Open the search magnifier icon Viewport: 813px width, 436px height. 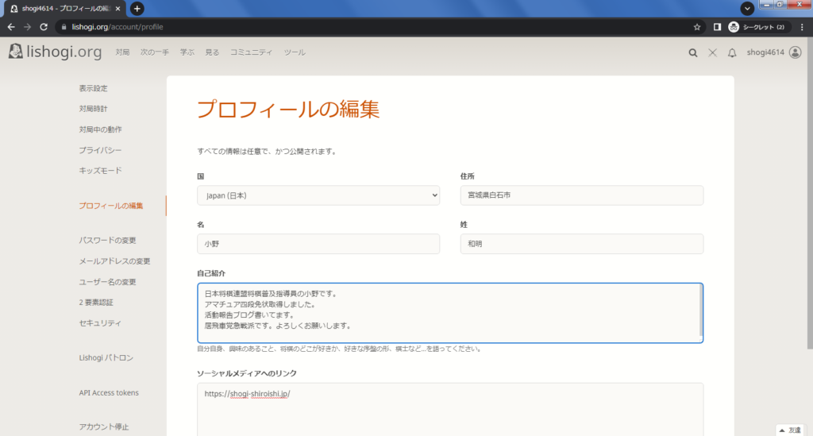pos(692,52)
